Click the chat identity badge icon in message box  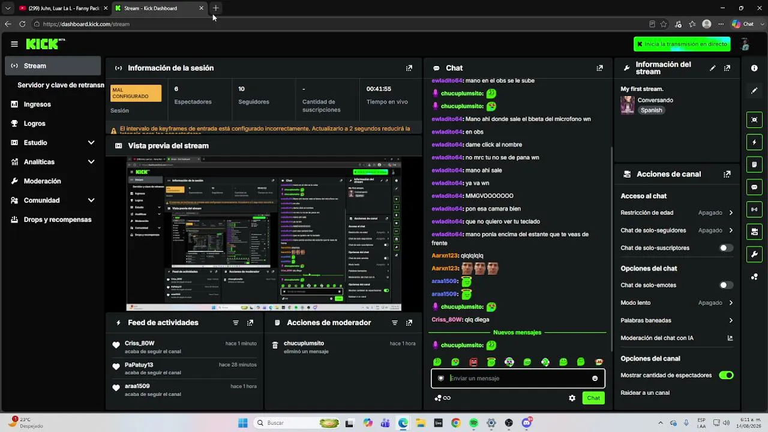coord(441,379)
